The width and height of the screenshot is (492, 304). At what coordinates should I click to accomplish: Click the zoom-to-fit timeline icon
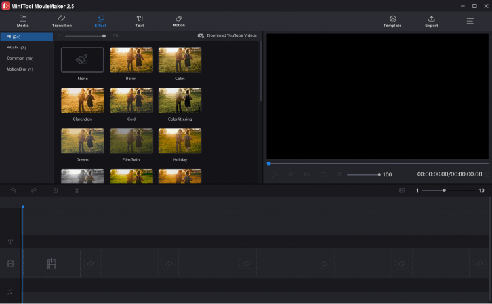[x=401, y=191]
